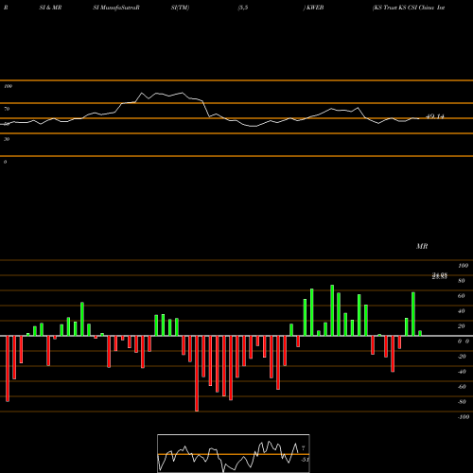Click the -100 label on MR axis
473x473 pixels.
[x=464, y=417]
